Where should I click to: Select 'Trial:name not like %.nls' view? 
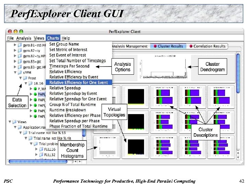point(52,138)
